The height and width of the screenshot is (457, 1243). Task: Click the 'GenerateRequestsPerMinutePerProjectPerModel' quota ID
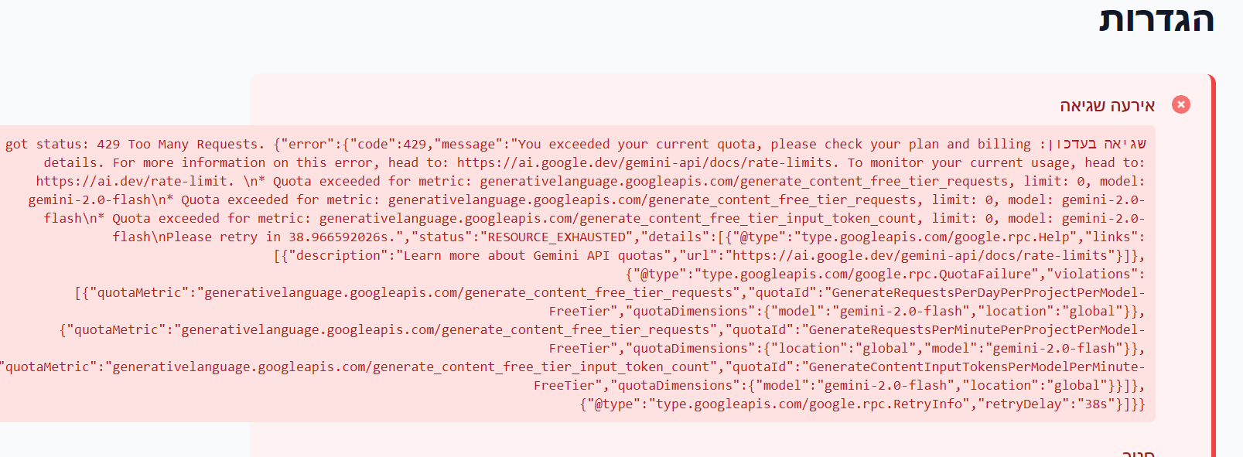pyautogui.click(x=972, y=329)
